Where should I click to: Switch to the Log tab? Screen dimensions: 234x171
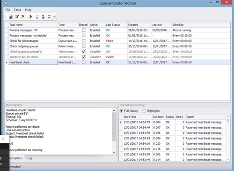[x=29, y=158]
